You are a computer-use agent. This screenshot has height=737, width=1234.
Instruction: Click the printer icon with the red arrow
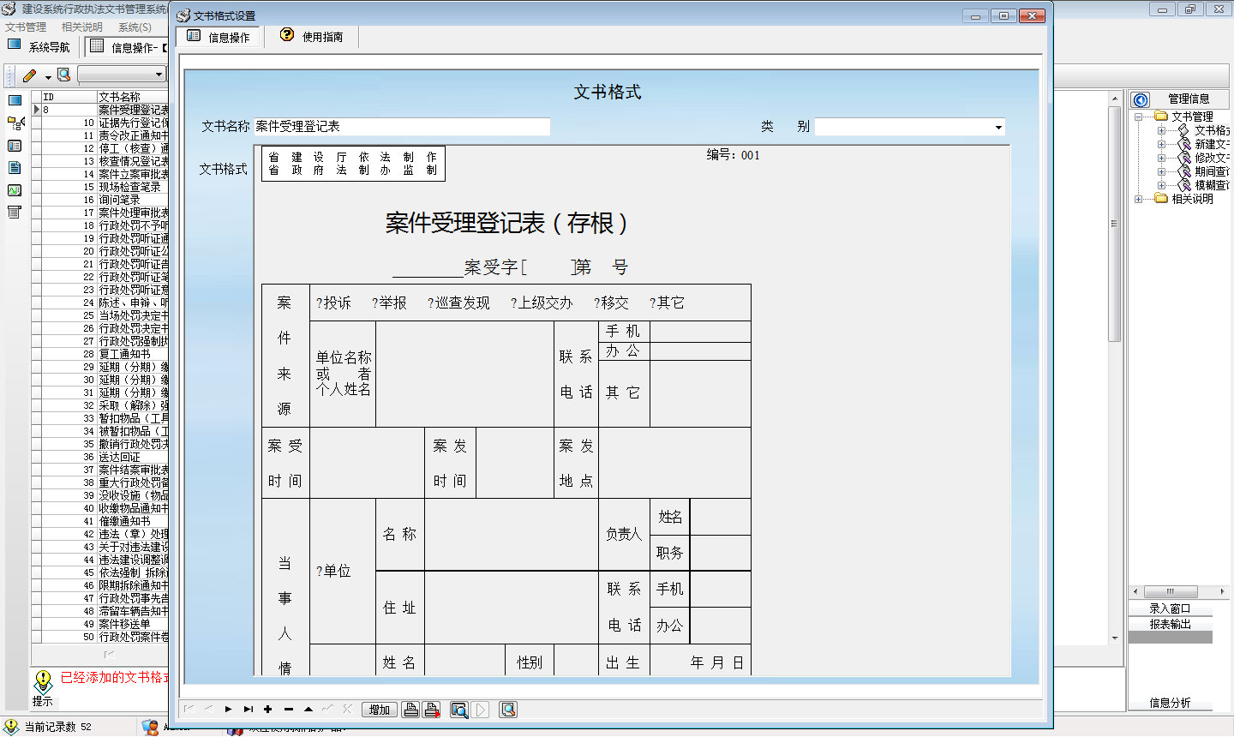(432, 710)
